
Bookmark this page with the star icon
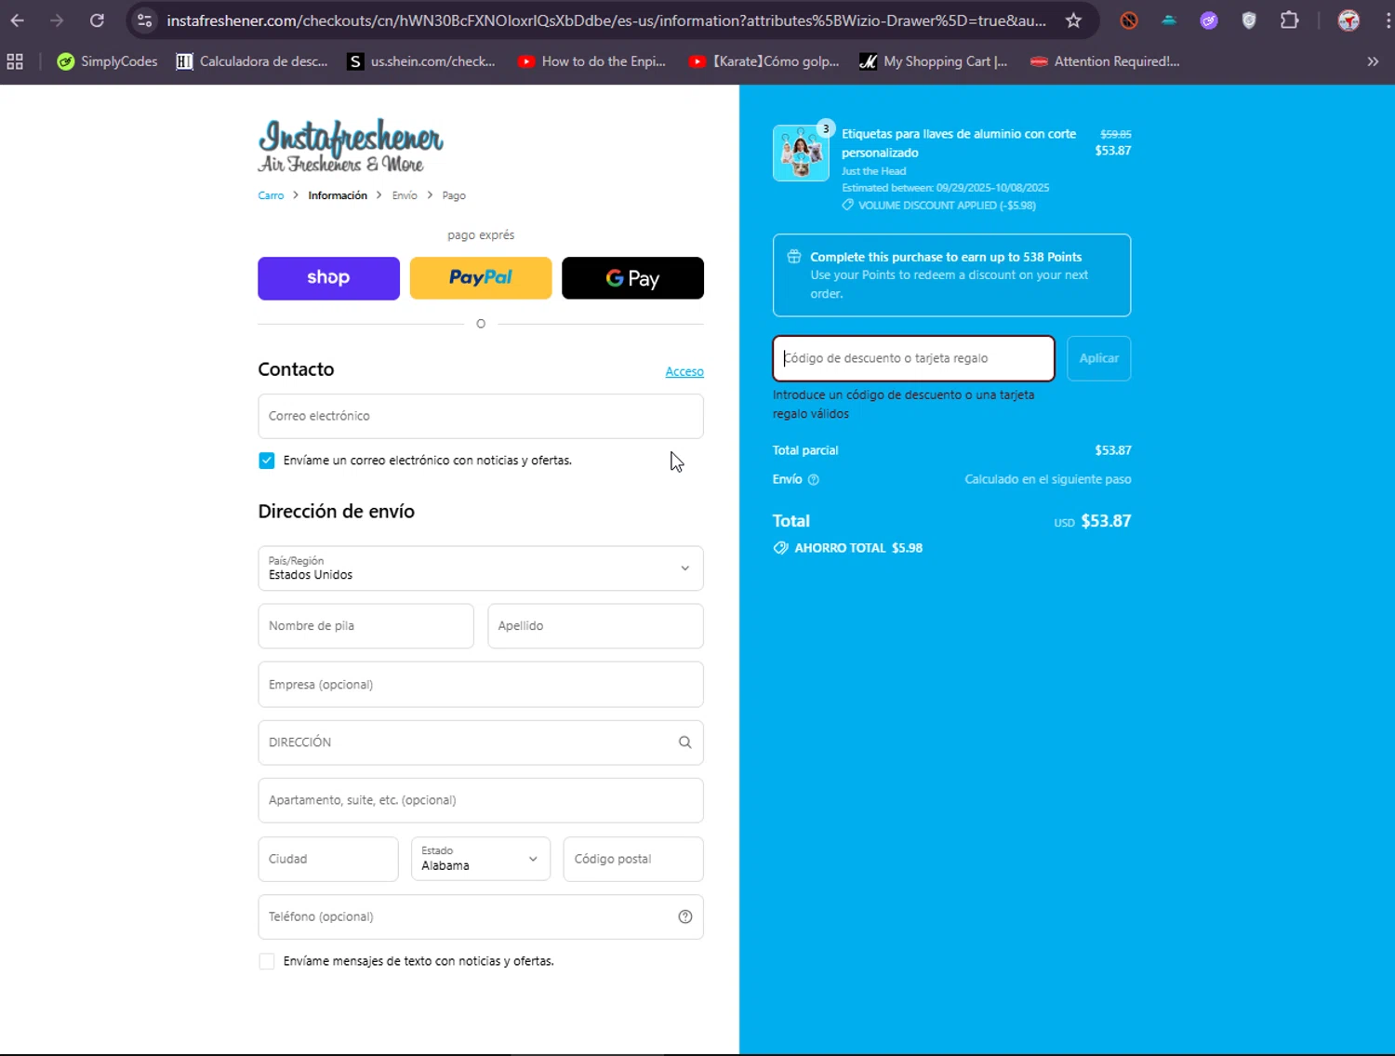[1073, 20]
